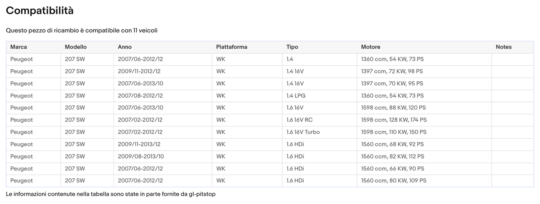Click the "1.6 16V RC" type cell
The image size is (540, 204).
coord(299,120)
